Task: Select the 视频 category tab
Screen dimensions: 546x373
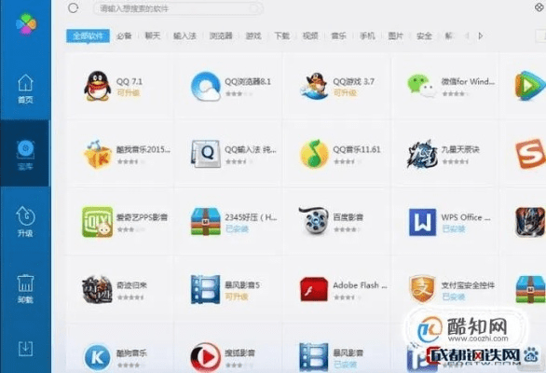Action: click(x=310, y=35)
